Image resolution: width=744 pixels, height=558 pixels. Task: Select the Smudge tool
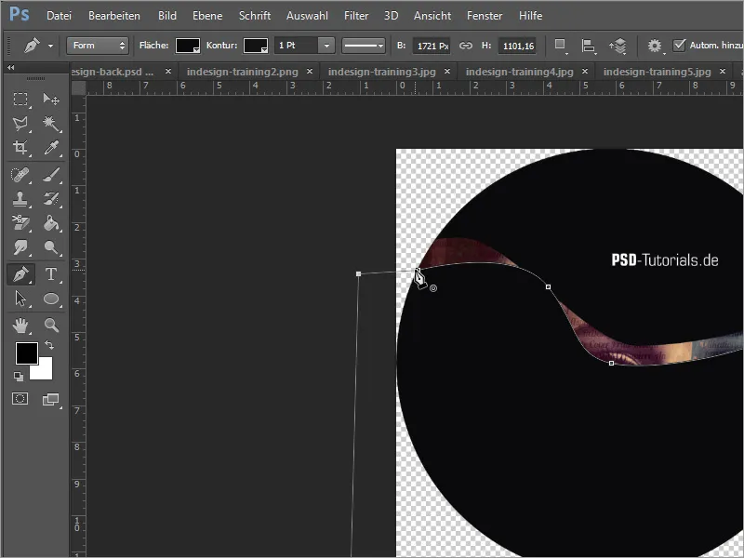[20, 247]
